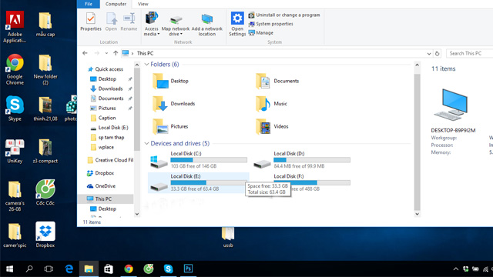Expand the address bar history dropdown
This screenshot has width=493, height=277.
tap(429, 53)
